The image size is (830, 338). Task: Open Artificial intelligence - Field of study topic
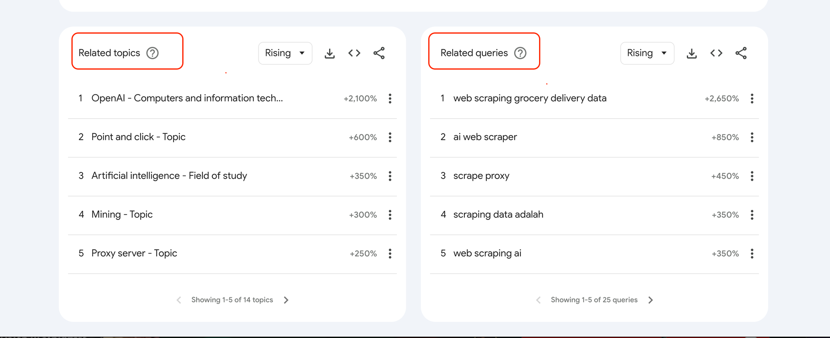[169, 176]
